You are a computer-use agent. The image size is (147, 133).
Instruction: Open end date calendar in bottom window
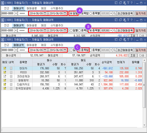[65, 50]
